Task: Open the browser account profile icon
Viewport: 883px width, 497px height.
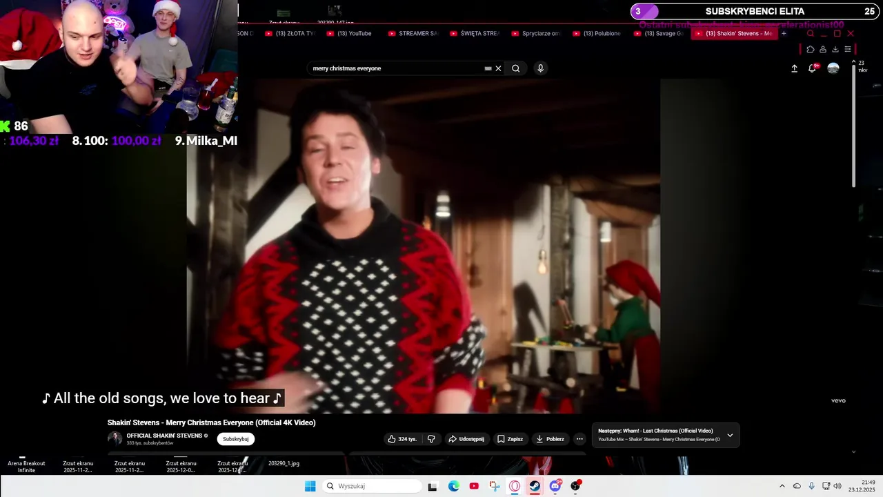Action: pos(823,49)
